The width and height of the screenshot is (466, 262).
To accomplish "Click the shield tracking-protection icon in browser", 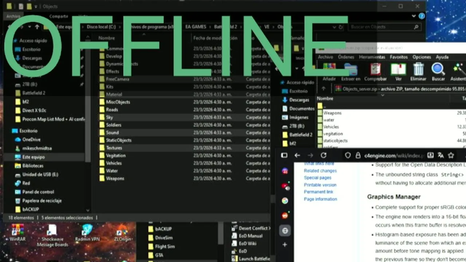I will pos(348,155).
